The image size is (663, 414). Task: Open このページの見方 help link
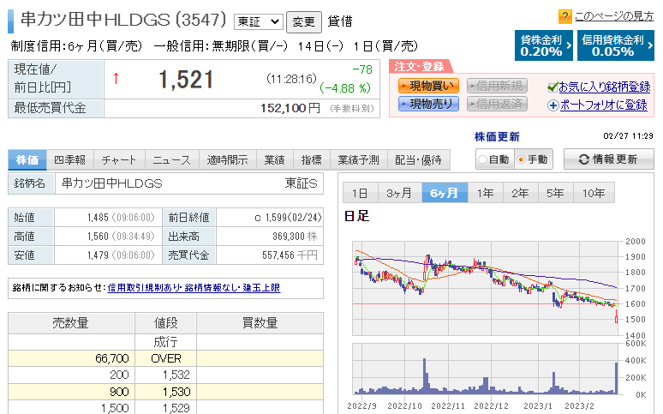coord(614,16)
